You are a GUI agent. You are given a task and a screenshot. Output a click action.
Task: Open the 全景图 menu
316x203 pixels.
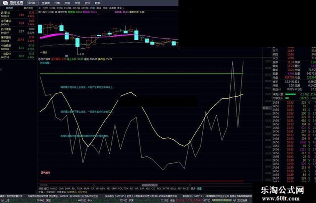(x=45, y=3)
